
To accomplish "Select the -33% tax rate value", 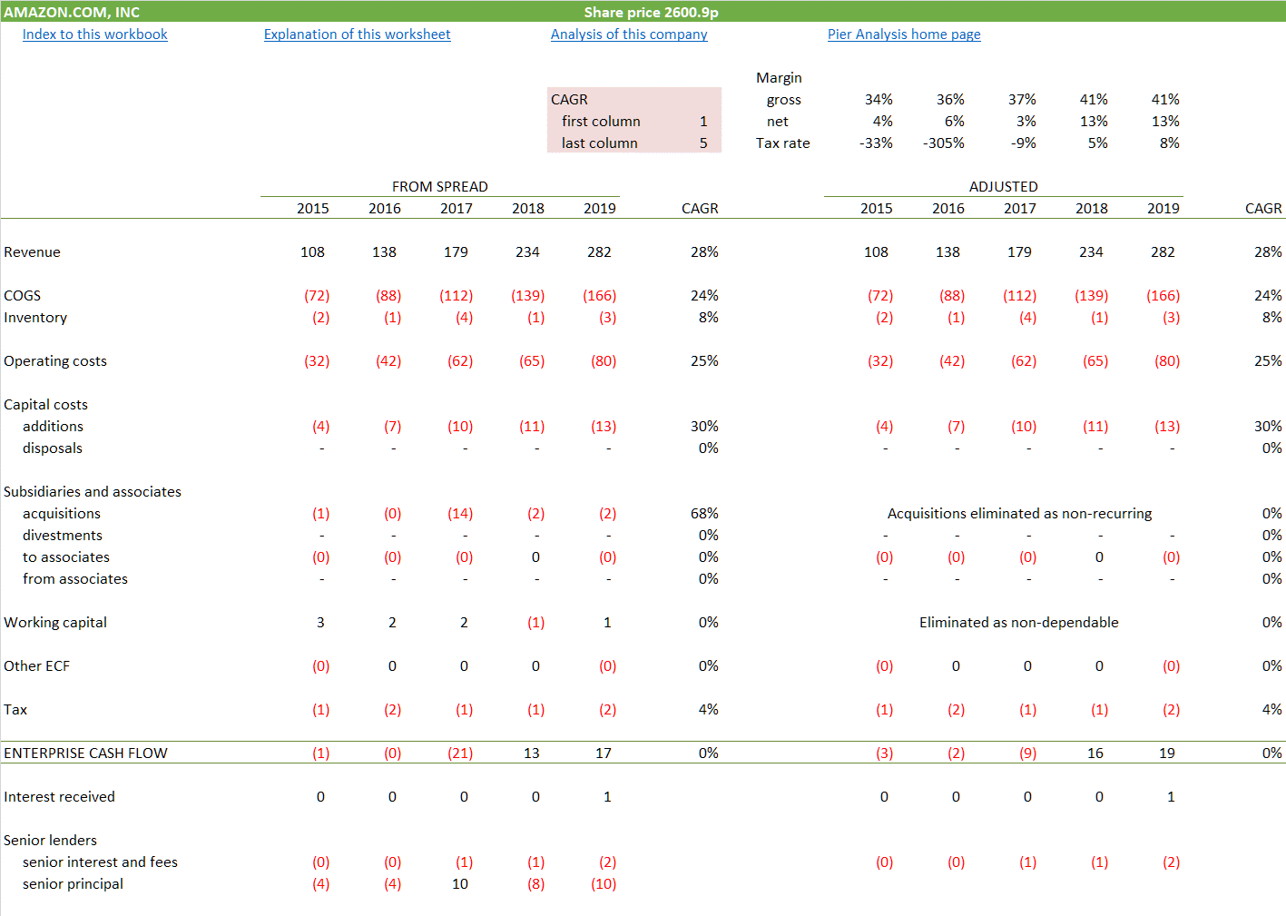I will [x=876, y=143].
